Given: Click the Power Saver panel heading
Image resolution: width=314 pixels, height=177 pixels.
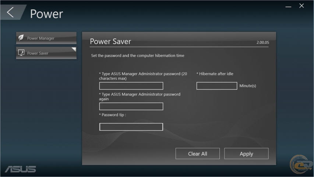Looking at the screenshot, I should click(110, 41).
